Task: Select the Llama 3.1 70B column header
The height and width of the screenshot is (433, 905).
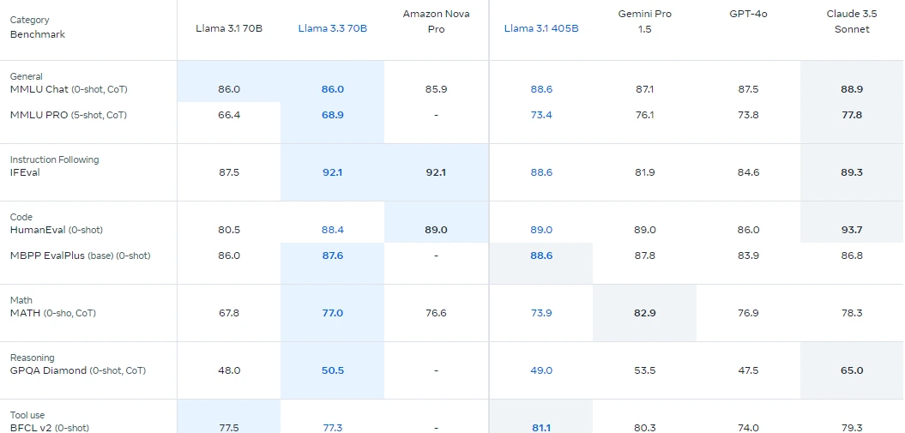Action: [229, 28]
